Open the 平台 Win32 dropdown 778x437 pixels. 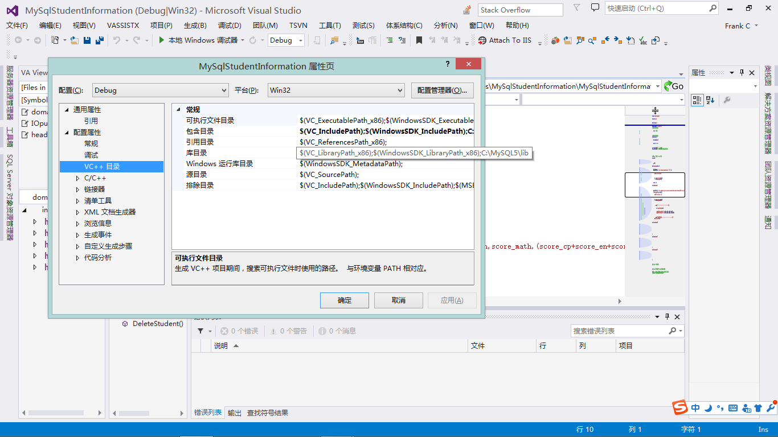pos(336,90)
